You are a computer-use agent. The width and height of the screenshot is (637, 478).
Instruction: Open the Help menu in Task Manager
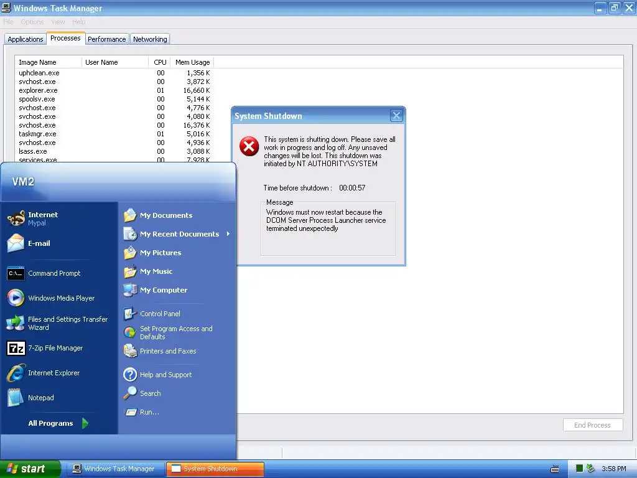pyautogui.click(x=79, y=22)
